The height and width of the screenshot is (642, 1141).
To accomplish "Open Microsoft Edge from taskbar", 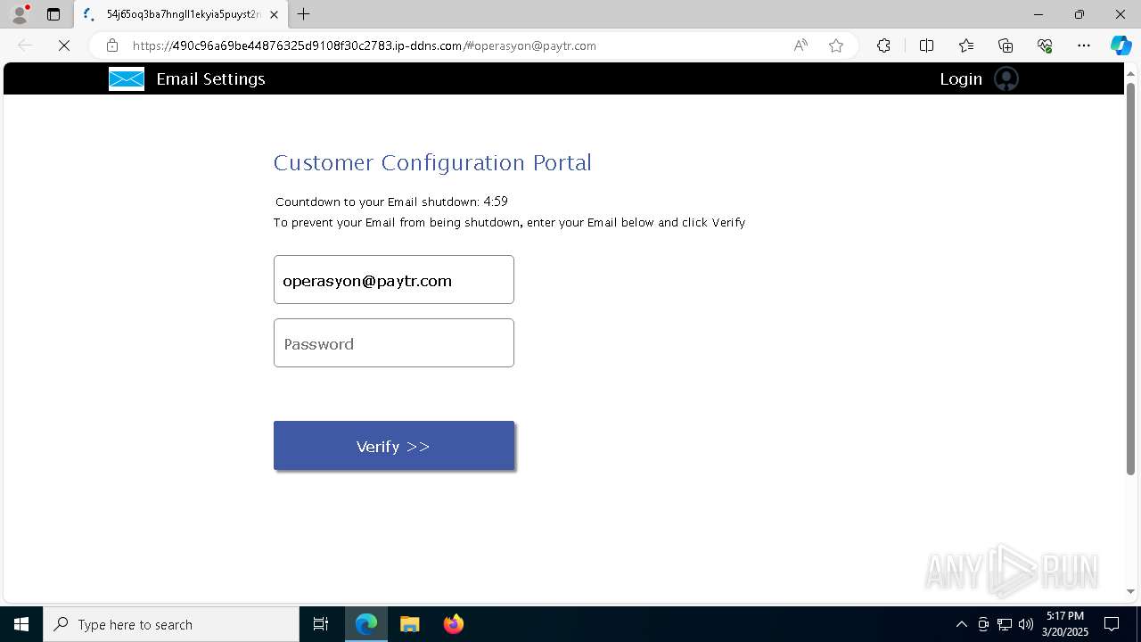I will (366, 624).
